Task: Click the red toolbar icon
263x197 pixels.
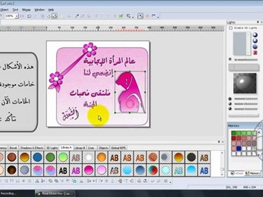Action: pos(147,16)
